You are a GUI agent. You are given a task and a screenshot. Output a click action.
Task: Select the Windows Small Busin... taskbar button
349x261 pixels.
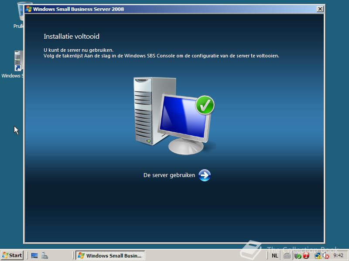pos(110,255)
